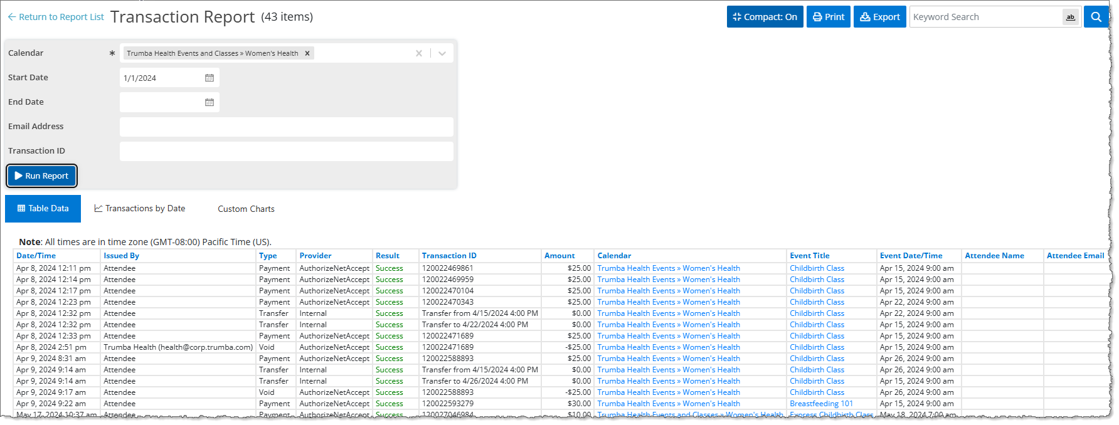Sort by Transaction ID column header
1119x425 pixels.
pyautogui.click(x=449, y=256)
